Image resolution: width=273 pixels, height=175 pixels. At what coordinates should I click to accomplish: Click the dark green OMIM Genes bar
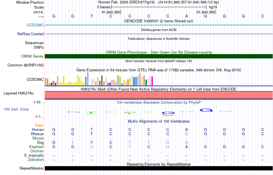159,56
